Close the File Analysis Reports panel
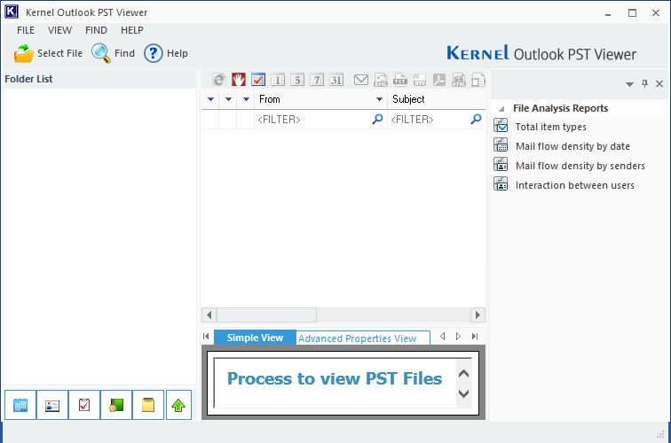Image resolution: width=671 pixels, height=443 pixels. coord(659,84)
